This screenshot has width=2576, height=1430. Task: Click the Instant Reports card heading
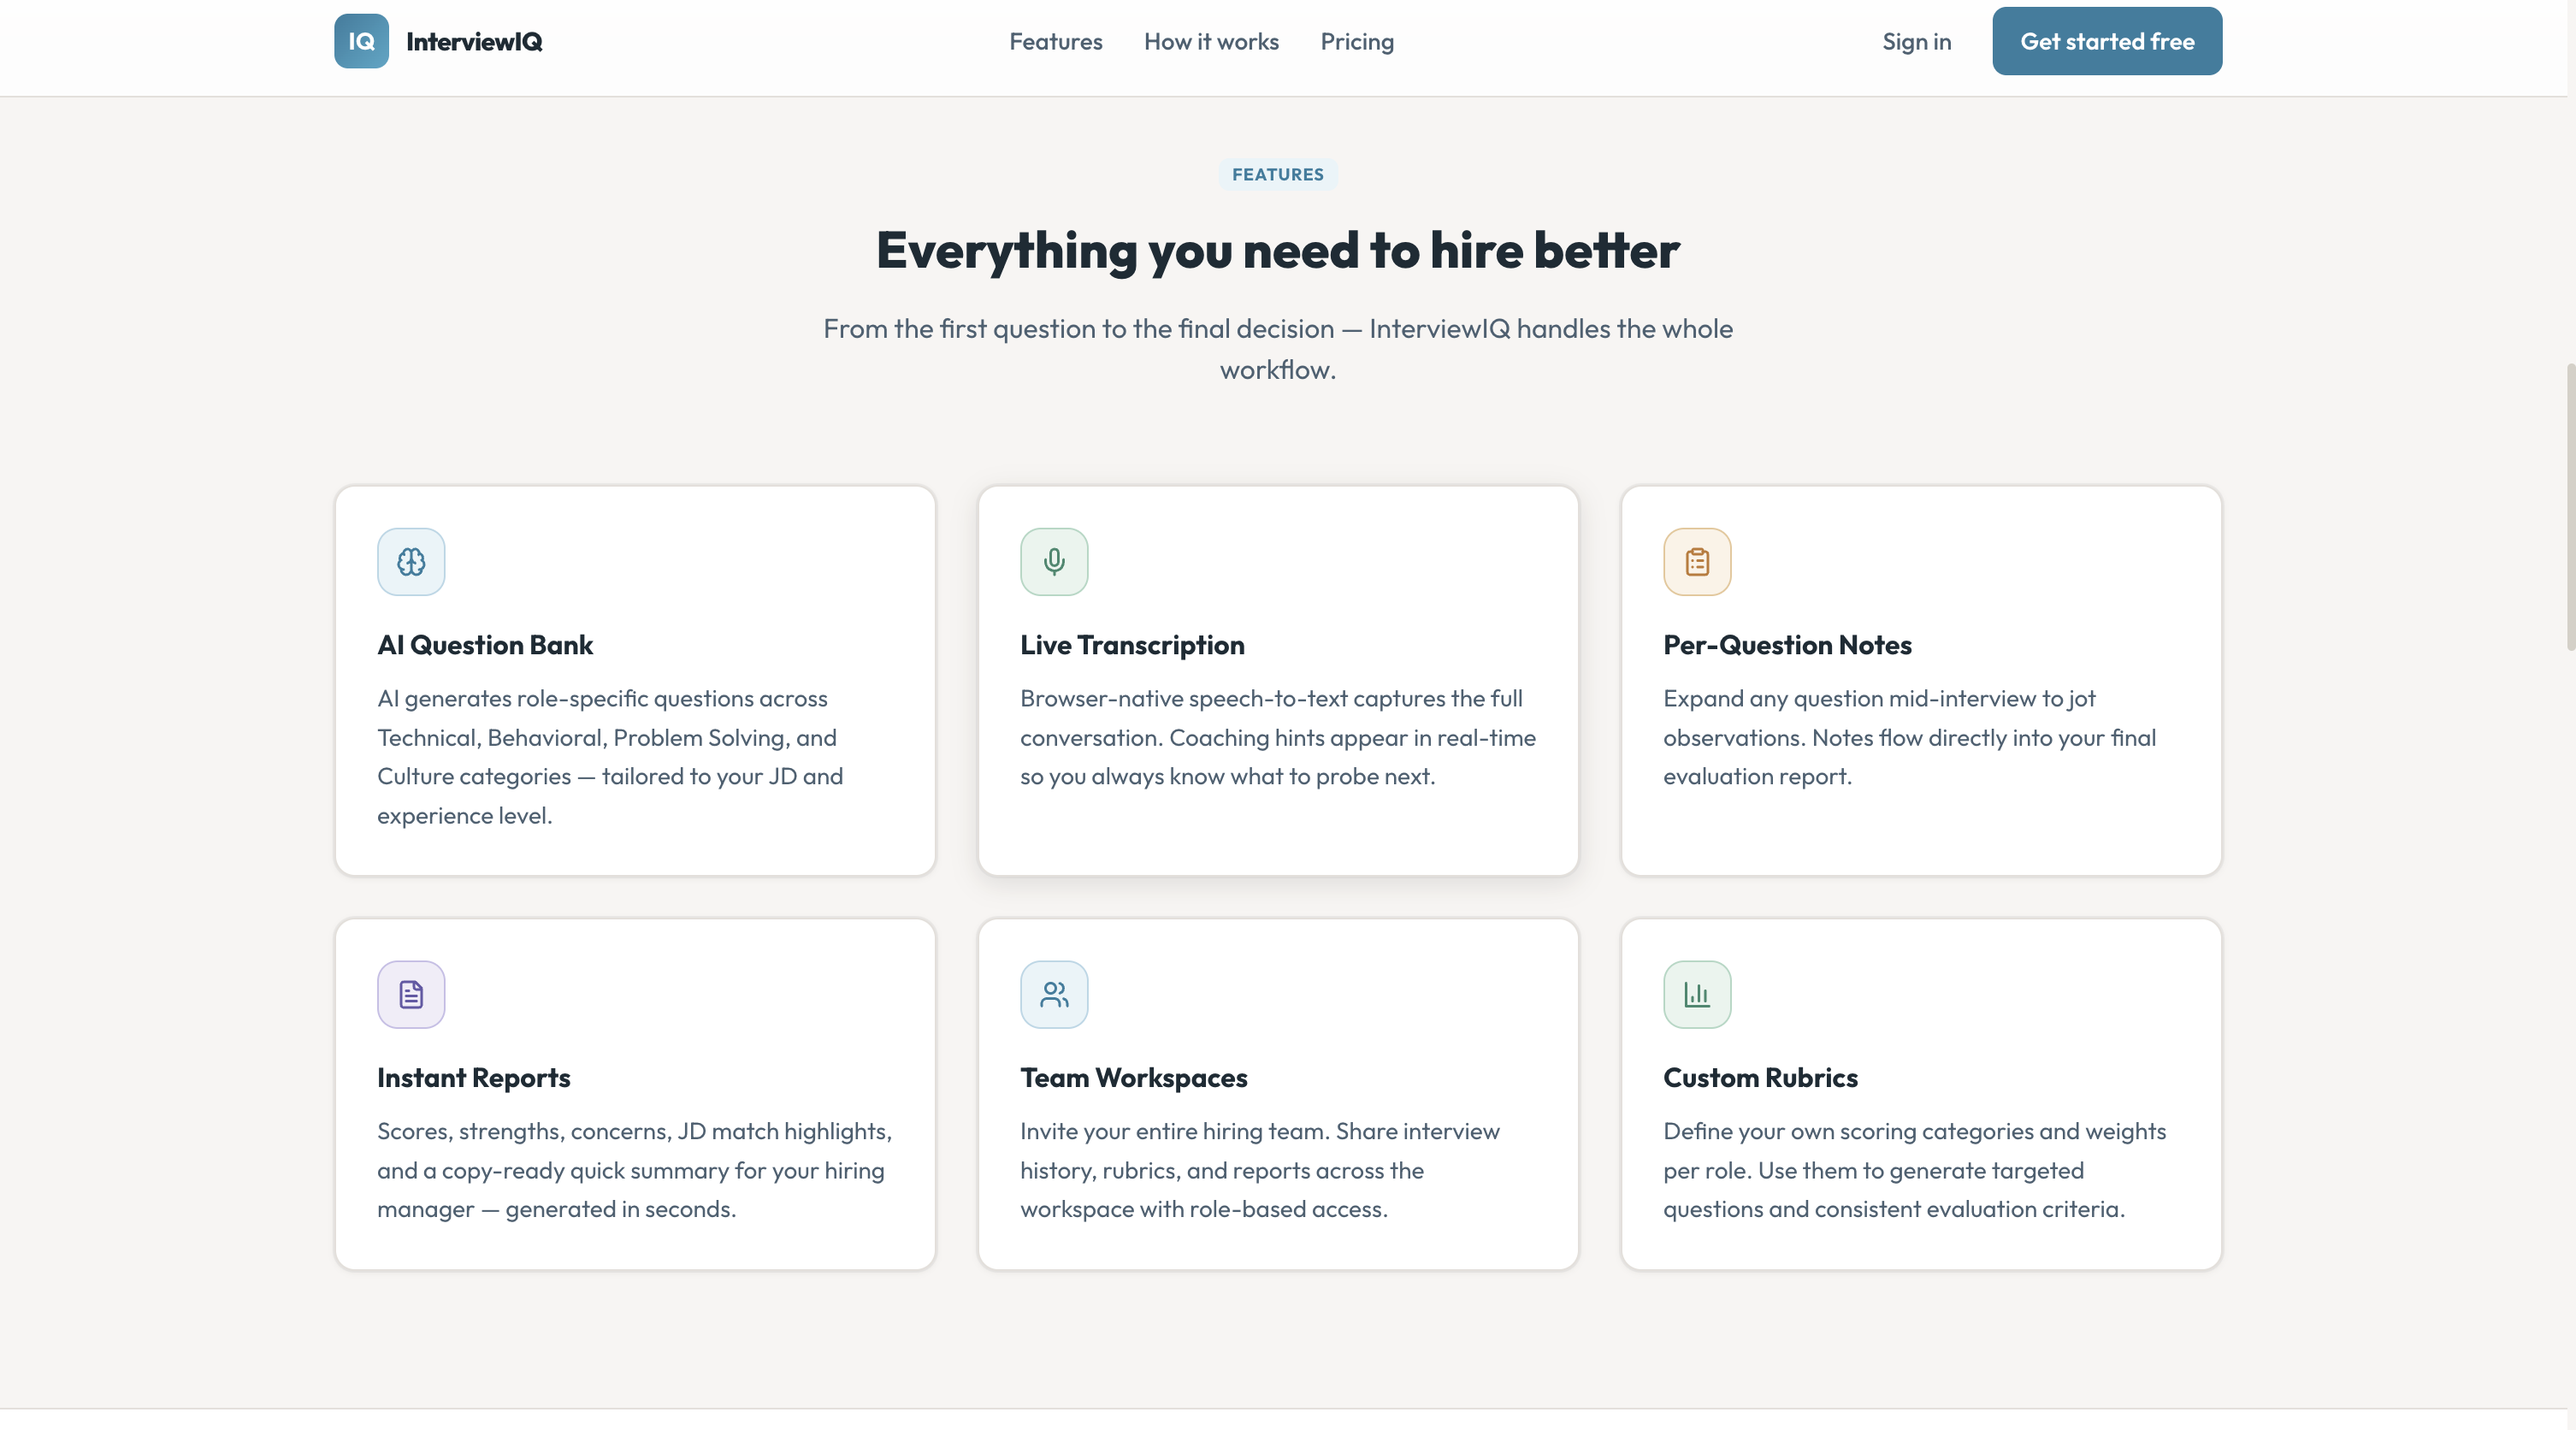tap(473, 1077)
